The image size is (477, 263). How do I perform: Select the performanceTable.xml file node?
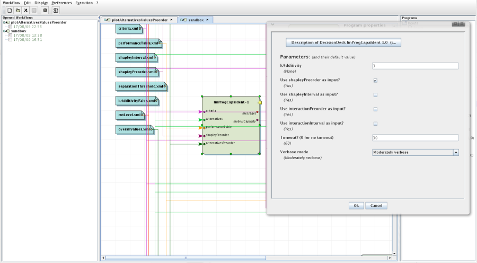138,43
